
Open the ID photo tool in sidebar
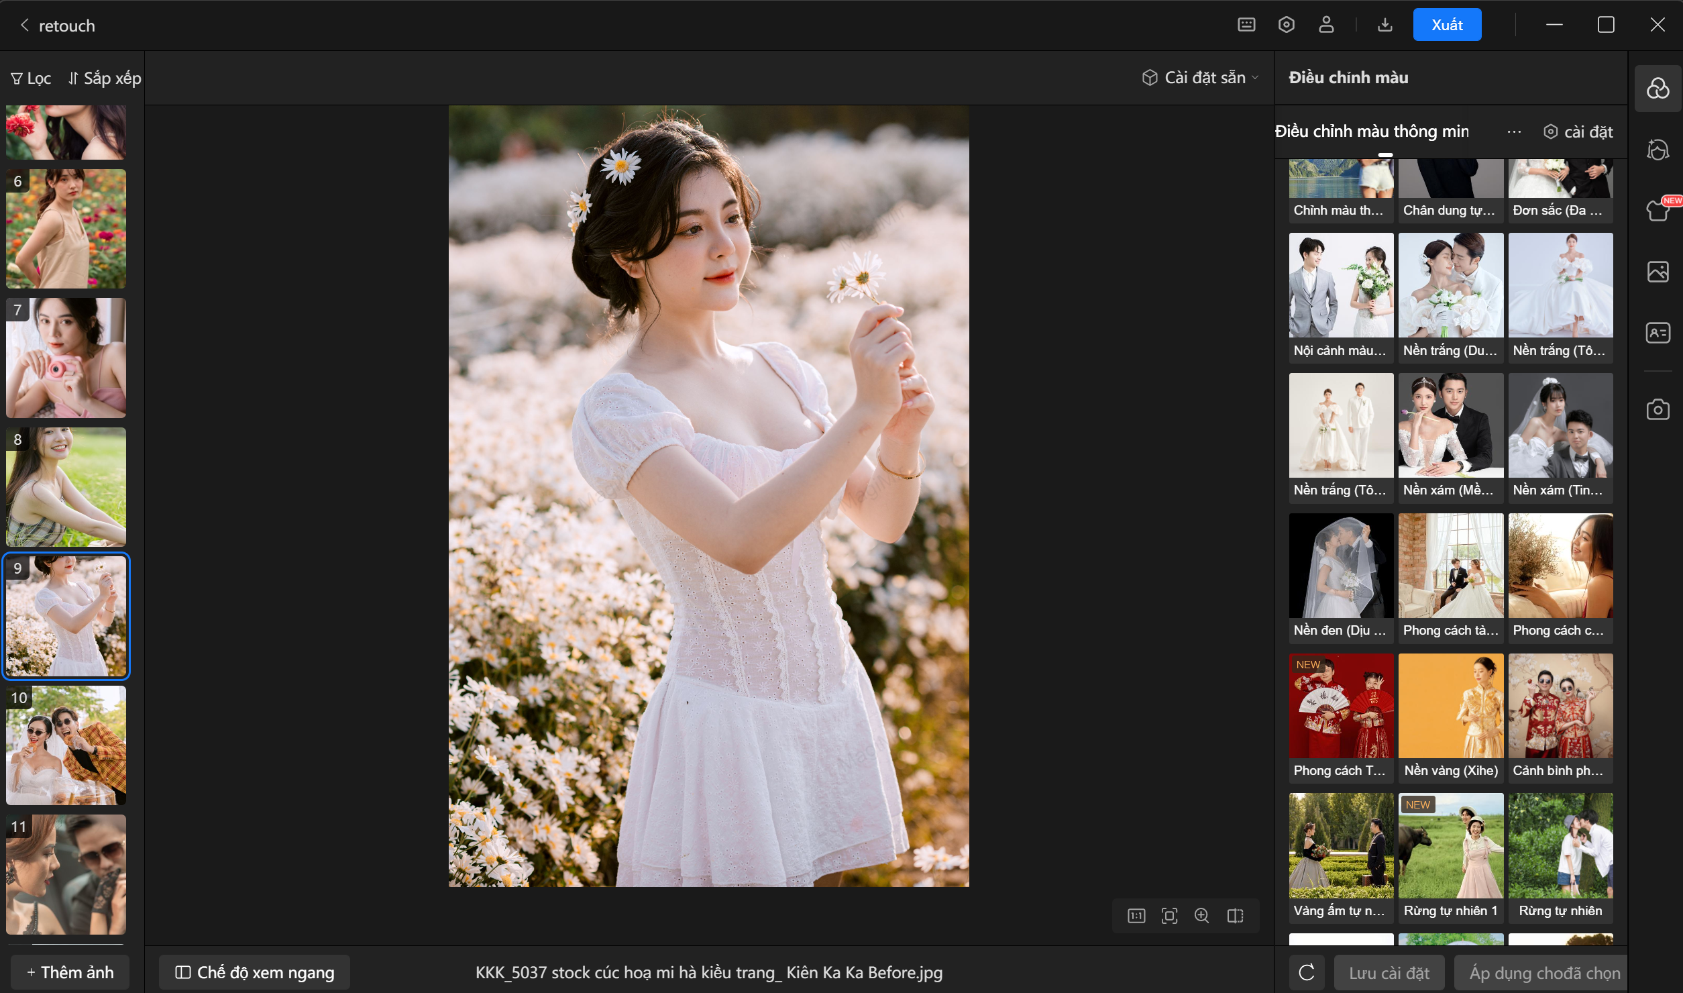click(x=1658, y=332)
